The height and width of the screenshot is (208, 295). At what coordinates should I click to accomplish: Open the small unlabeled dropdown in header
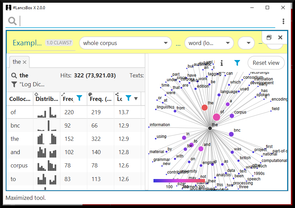246,43
